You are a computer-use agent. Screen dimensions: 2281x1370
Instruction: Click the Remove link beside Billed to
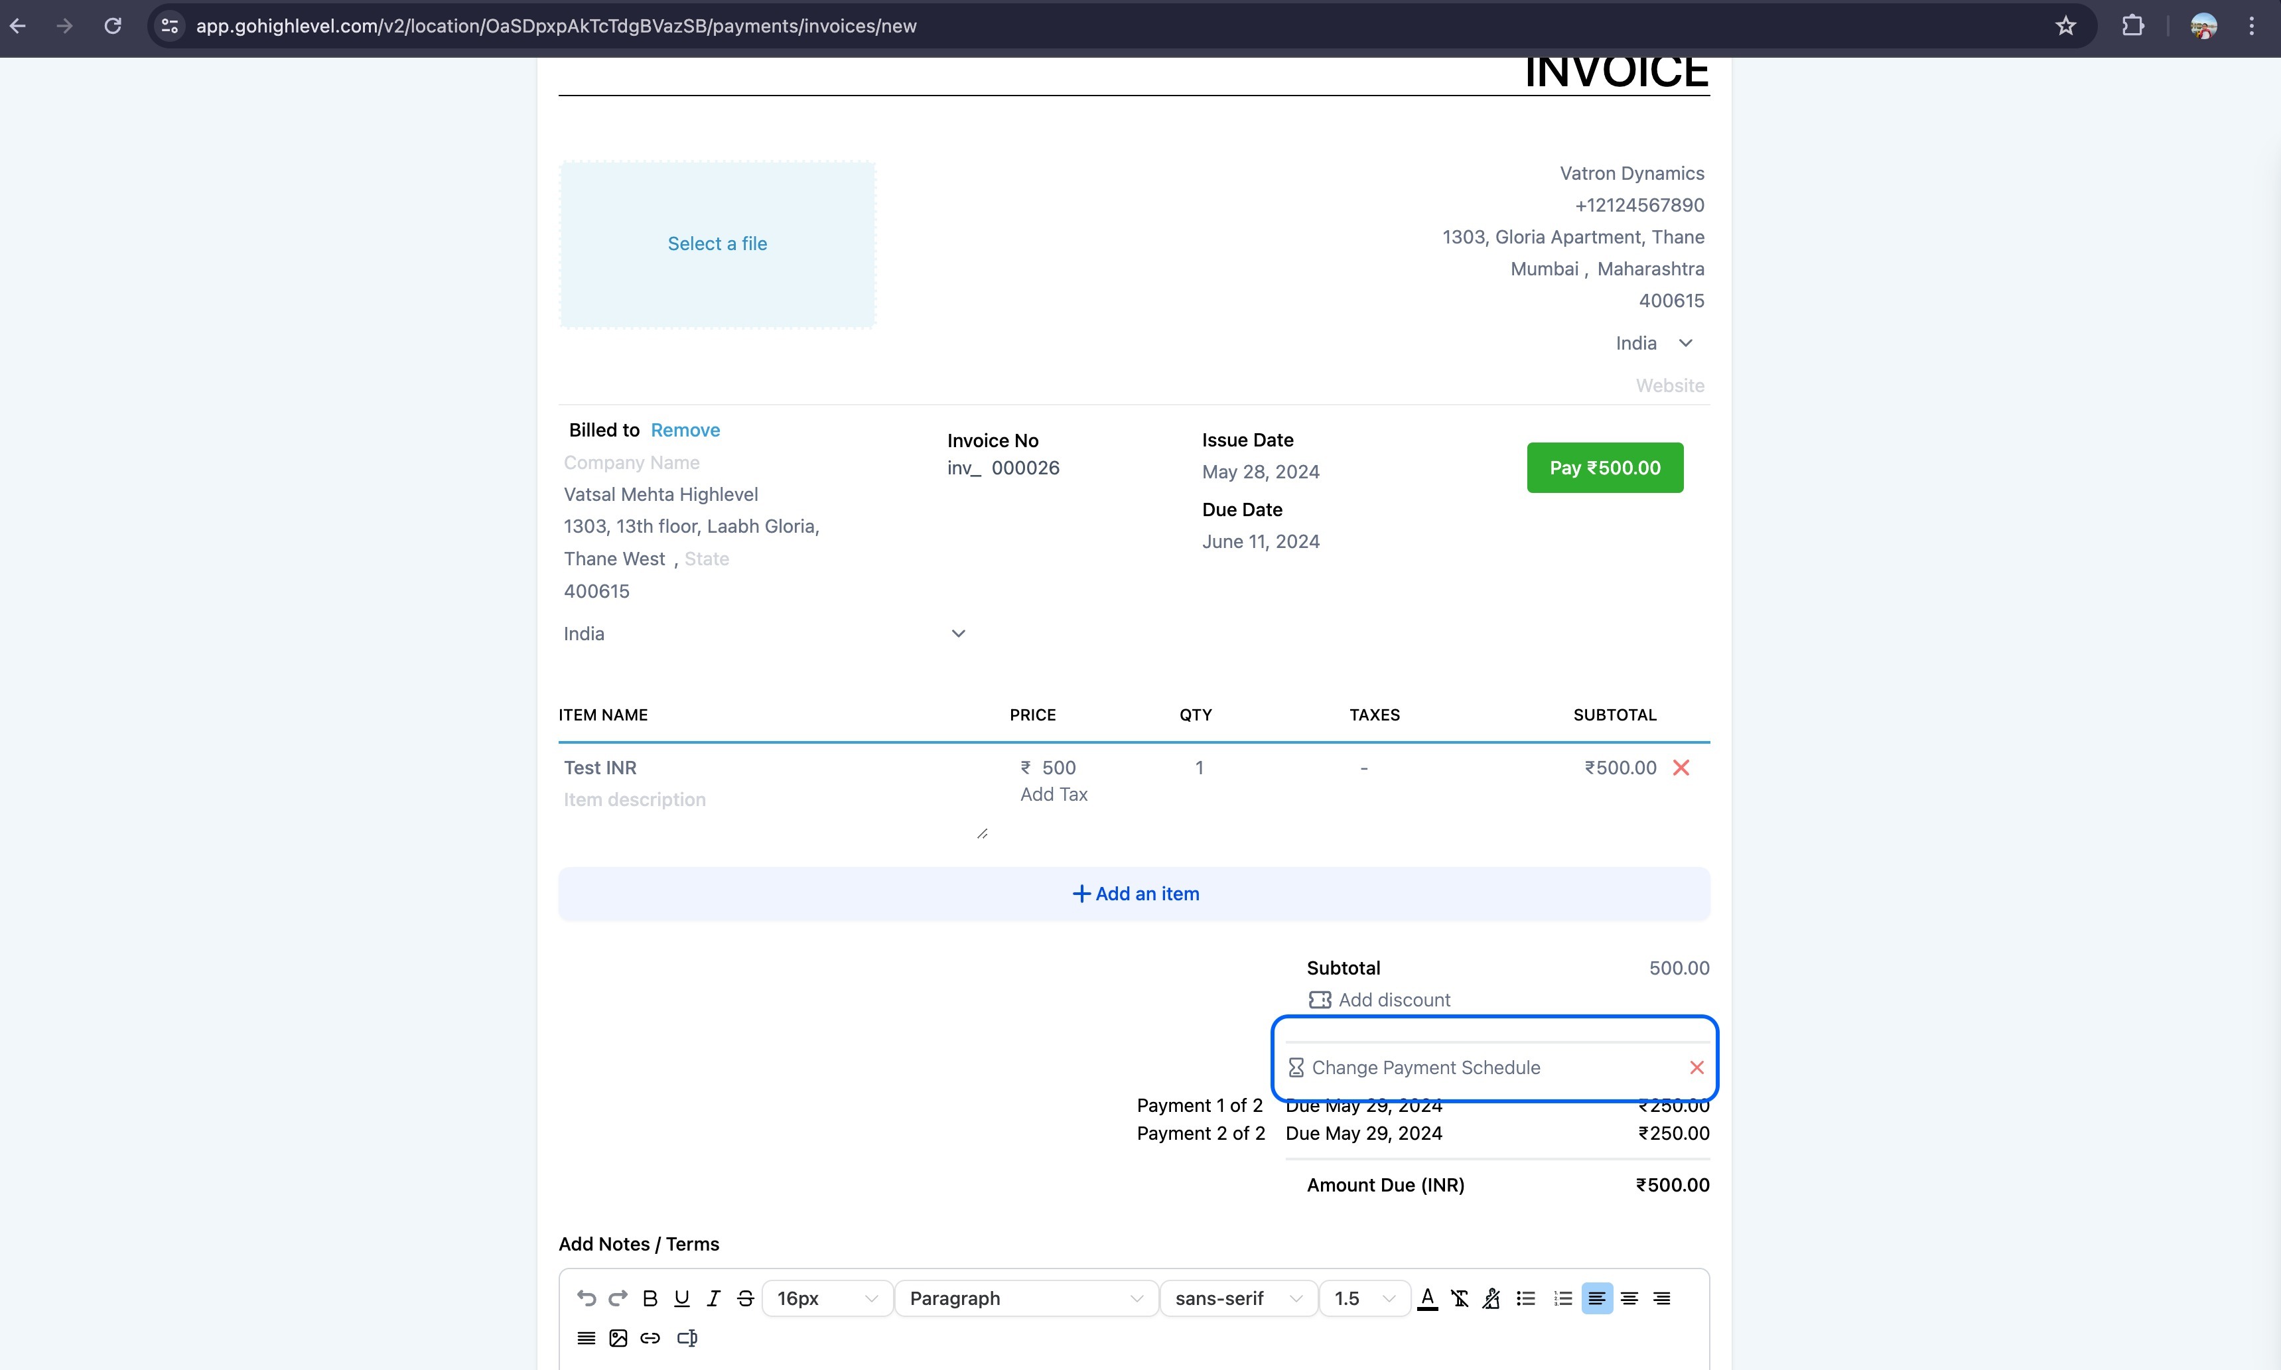(685, 430)
